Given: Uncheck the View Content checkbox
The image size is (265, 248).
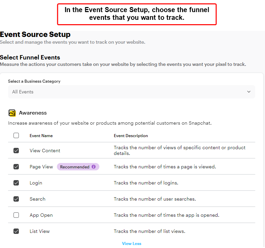Looking at the screenshot, I should point(16,151).
